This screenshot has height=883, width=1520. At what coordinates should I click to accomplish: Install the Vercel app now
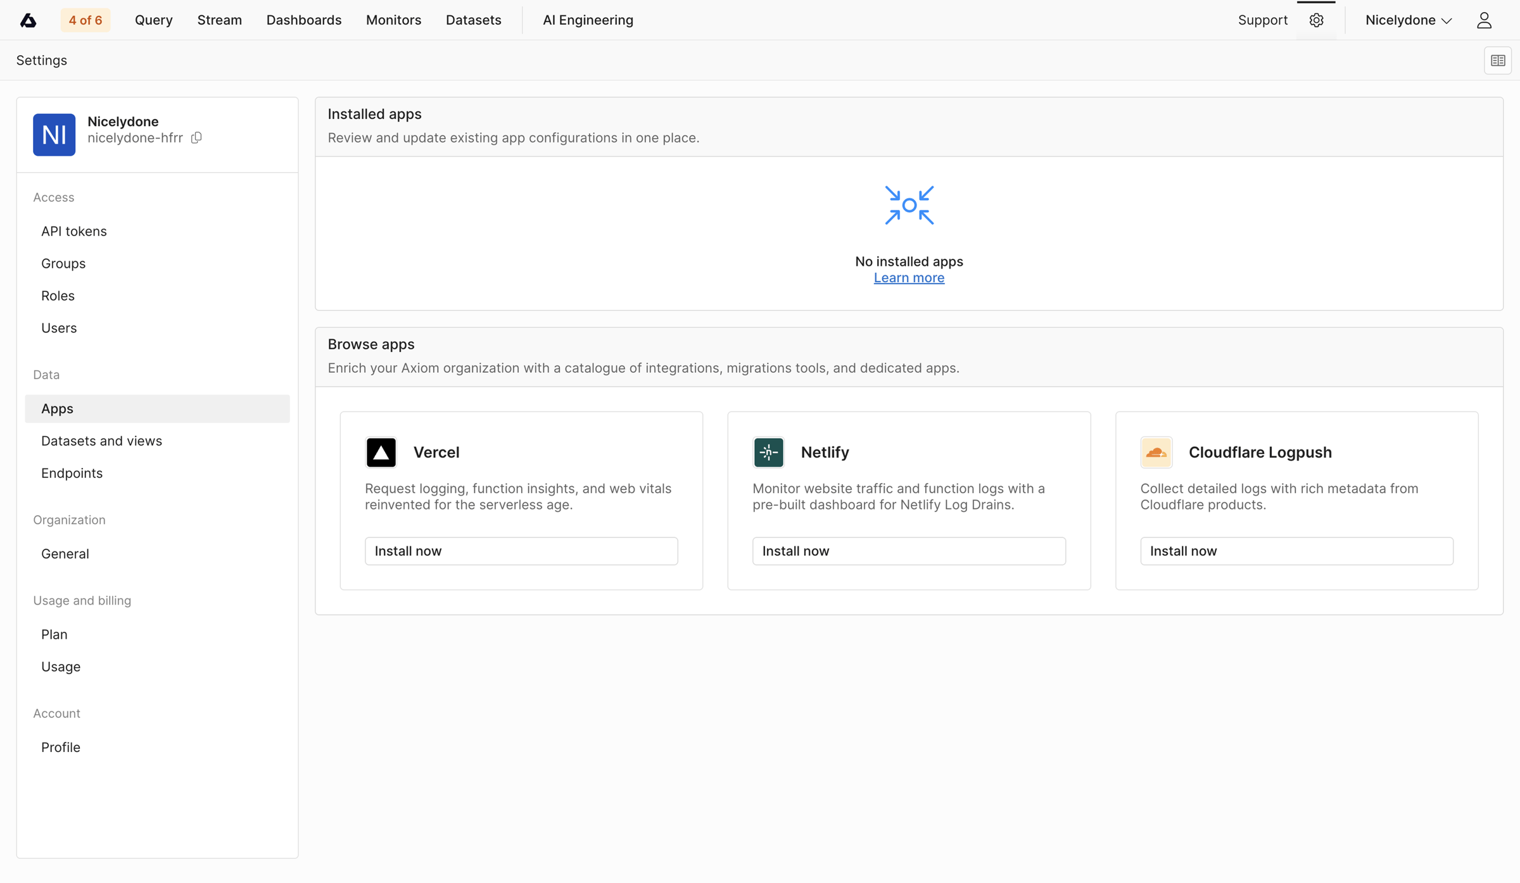(x=521, y=551)
